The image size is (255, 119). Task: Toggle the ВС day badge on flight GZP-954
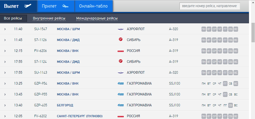coord(236,83)
